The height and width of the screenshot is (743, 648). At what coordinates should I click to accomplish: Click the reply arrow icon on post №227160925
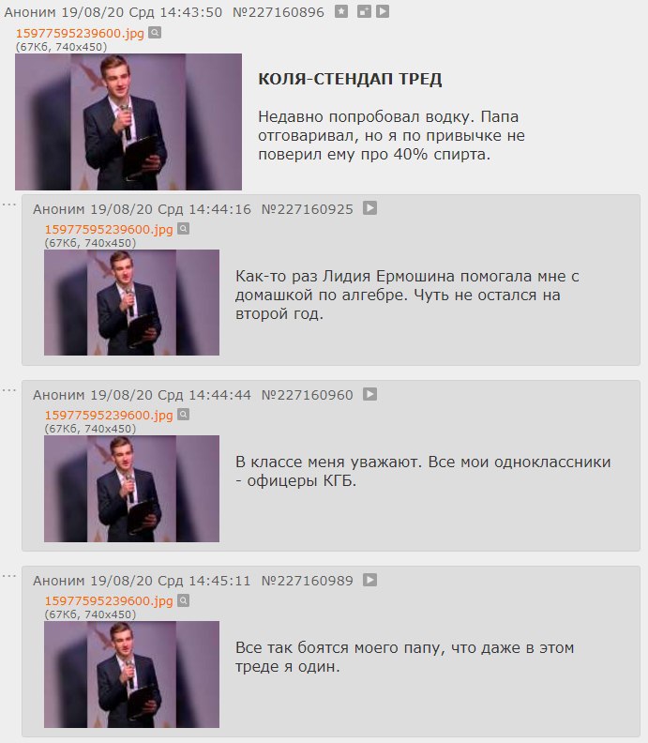369,208
